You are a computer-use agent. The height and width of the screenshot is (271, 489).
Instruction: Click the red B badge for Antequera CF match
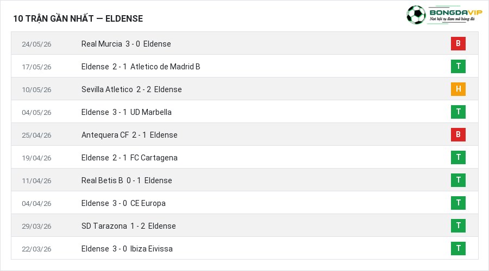point(458,134)
